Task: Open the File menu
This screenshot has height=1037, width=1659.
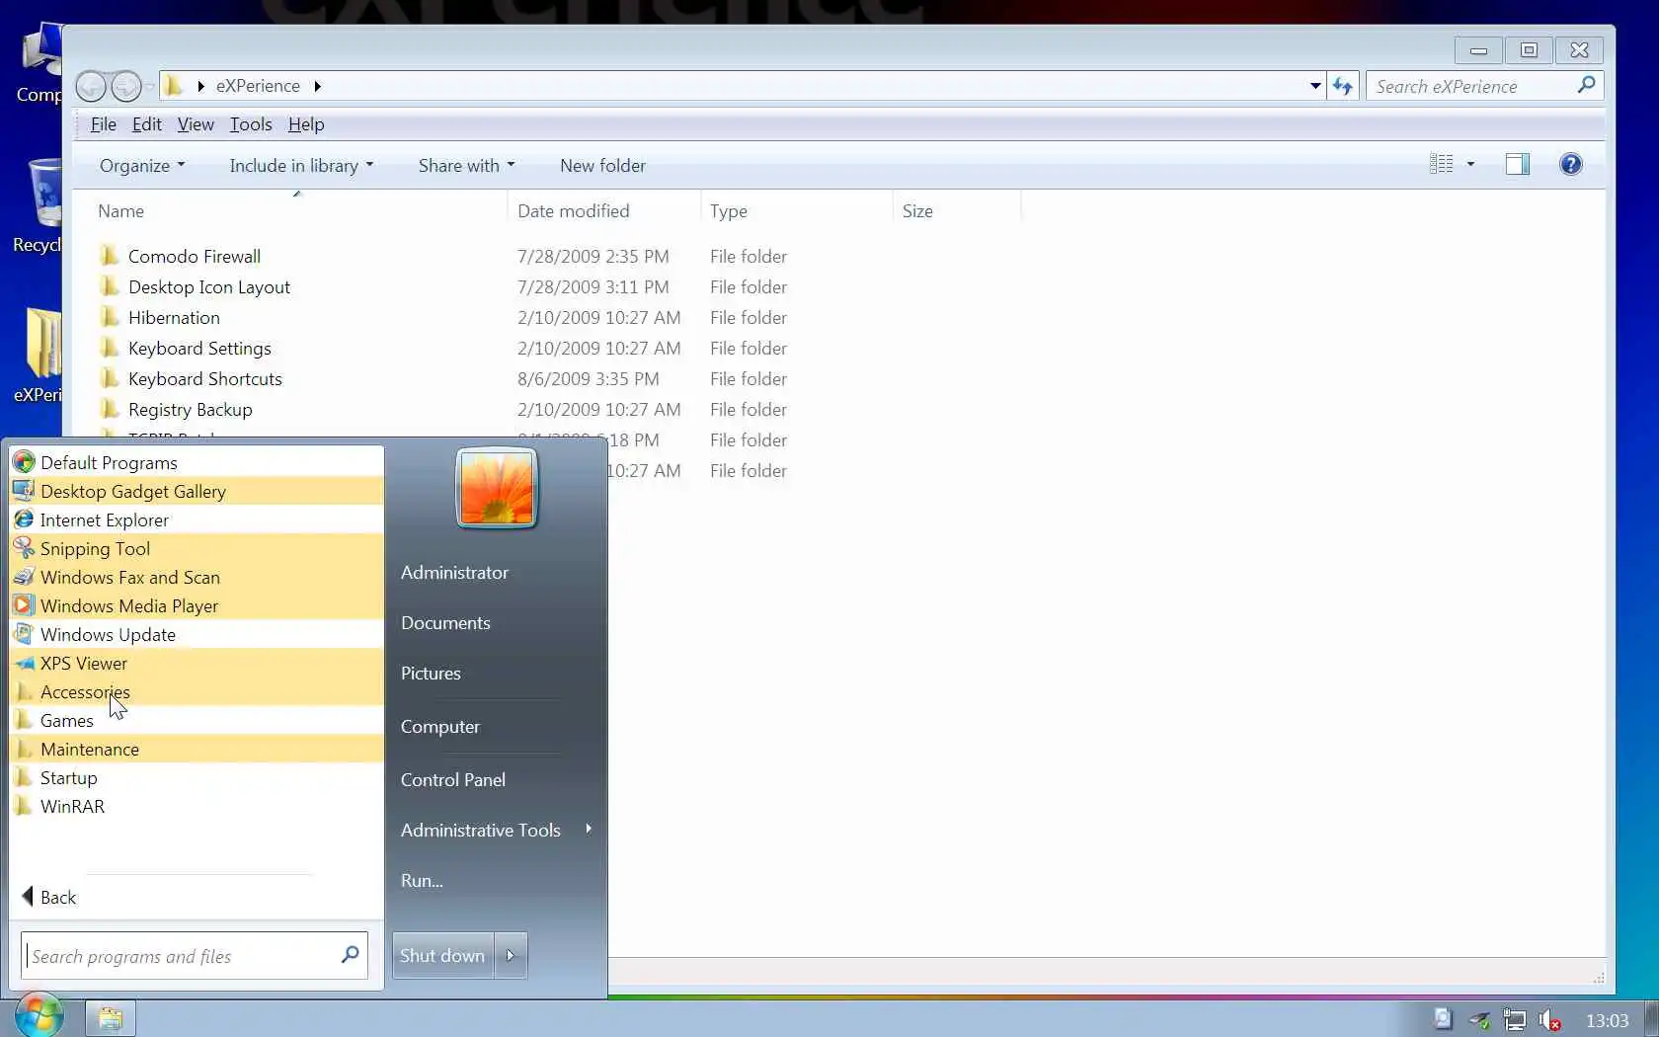Action: click(103, 124)
